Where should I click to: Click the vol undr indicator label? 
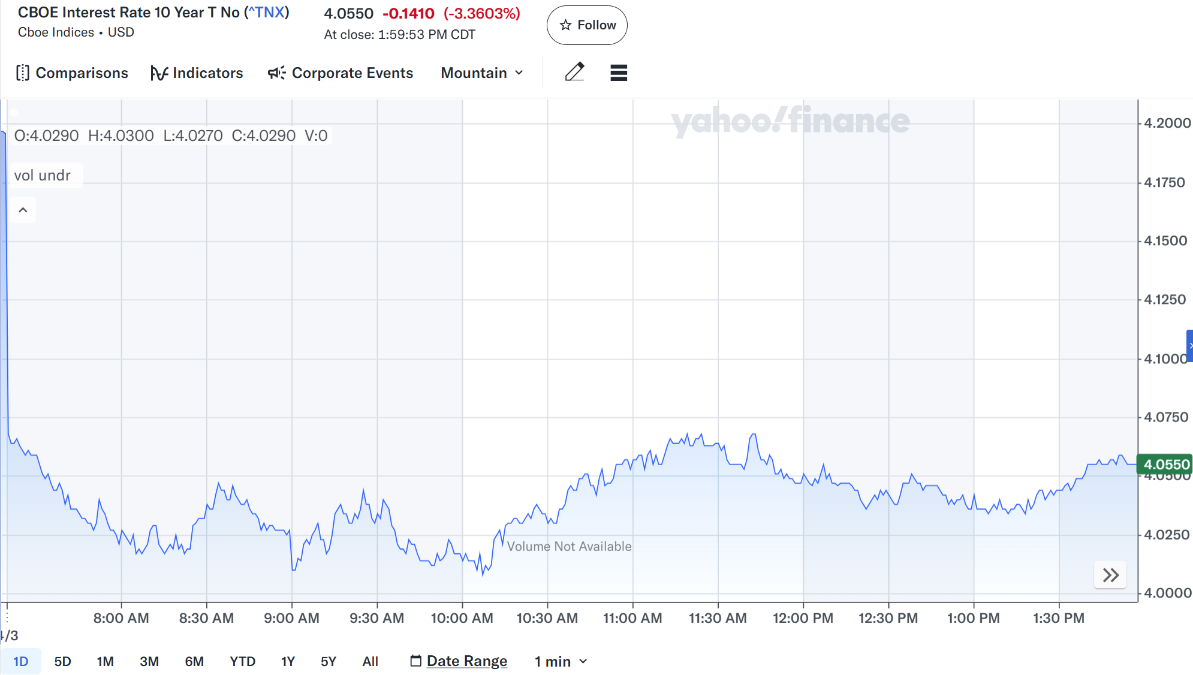click(42, 175)
